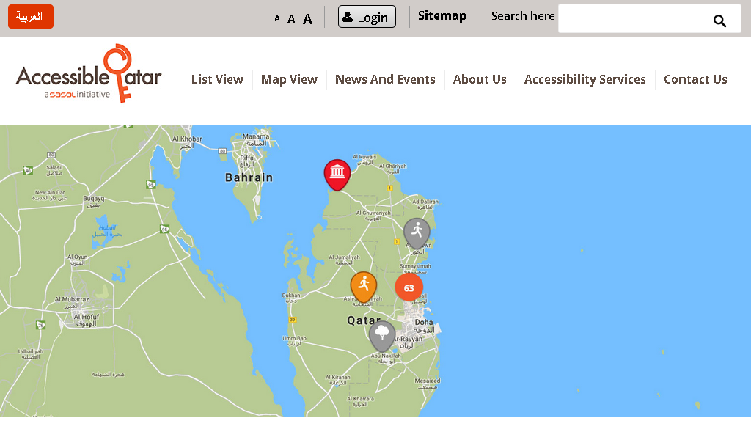This screenshot has height=440, width=751.
Task: Open the Contact Us menu item
Action: click(x=695, y=79)
